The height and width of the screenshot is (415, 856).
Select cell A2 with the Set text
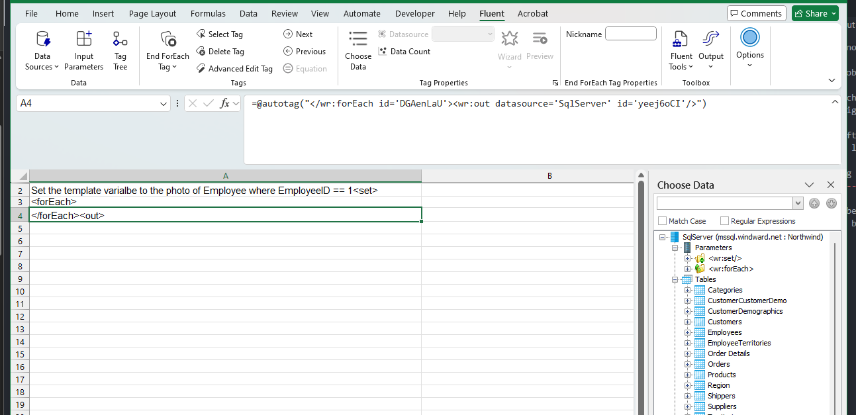[226, 190]
